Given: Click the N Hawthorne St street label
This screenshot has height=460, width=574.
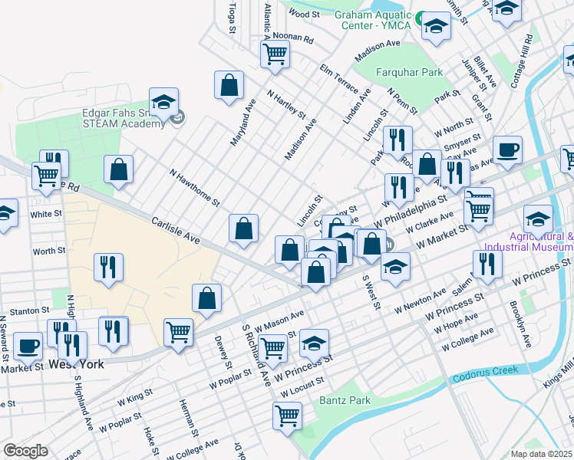Looking at the screenshot, I should (194, 188).
